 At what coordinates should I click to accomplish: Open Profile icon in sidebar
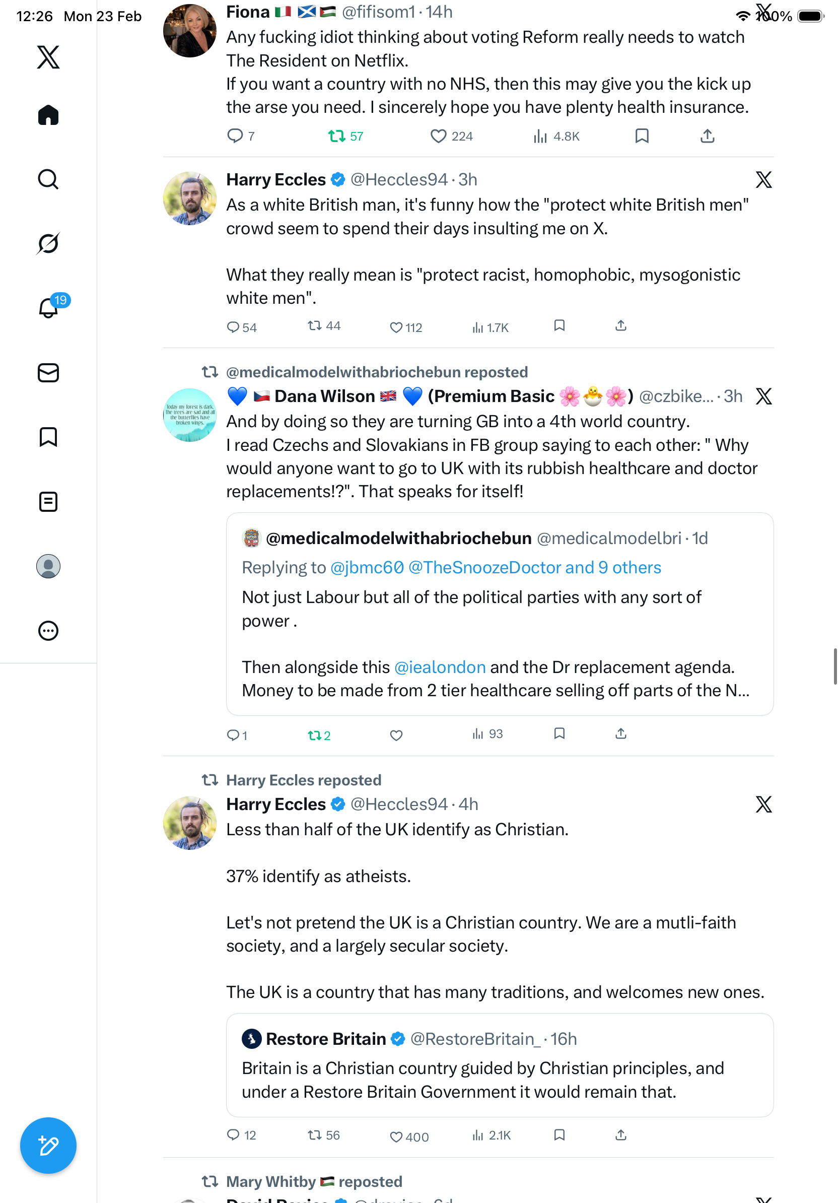[x=48, y=566]
